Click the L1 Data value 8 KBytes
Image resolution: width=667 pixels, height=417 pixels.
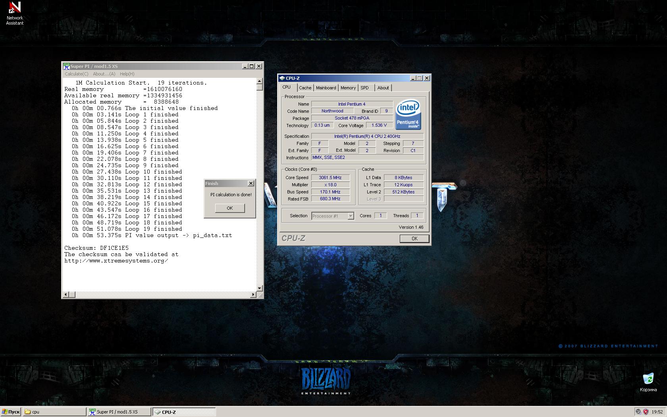403,178
